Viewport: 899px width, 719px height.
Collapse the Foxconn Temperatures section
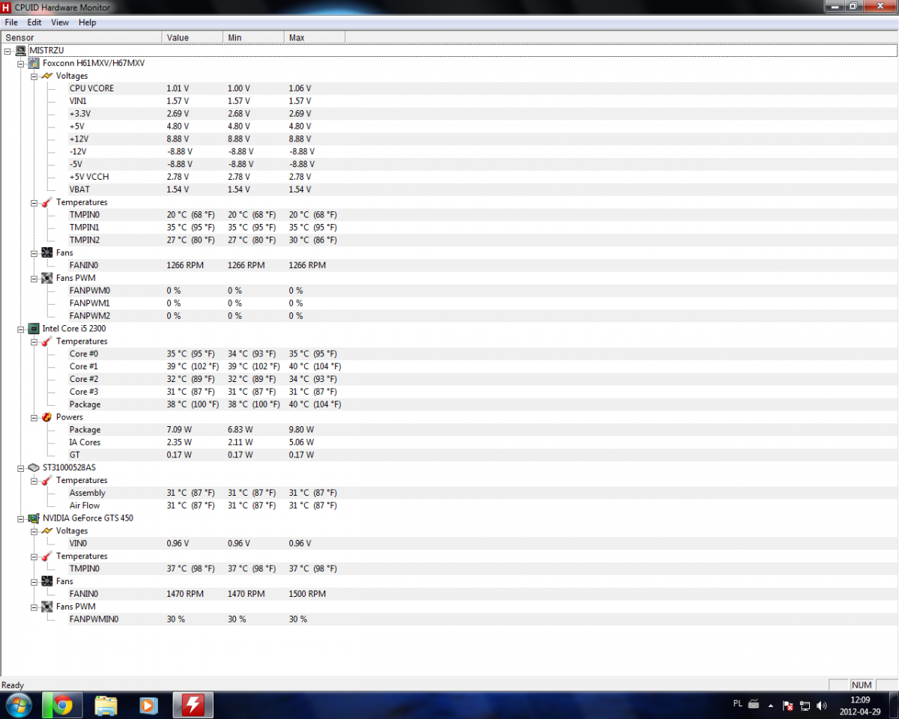(34, 203)
